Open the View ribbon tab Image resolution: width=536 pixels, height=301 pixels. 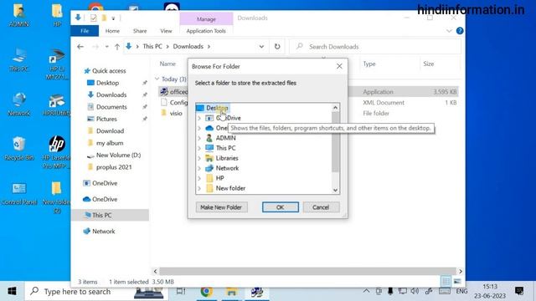[x=166, y=31]
